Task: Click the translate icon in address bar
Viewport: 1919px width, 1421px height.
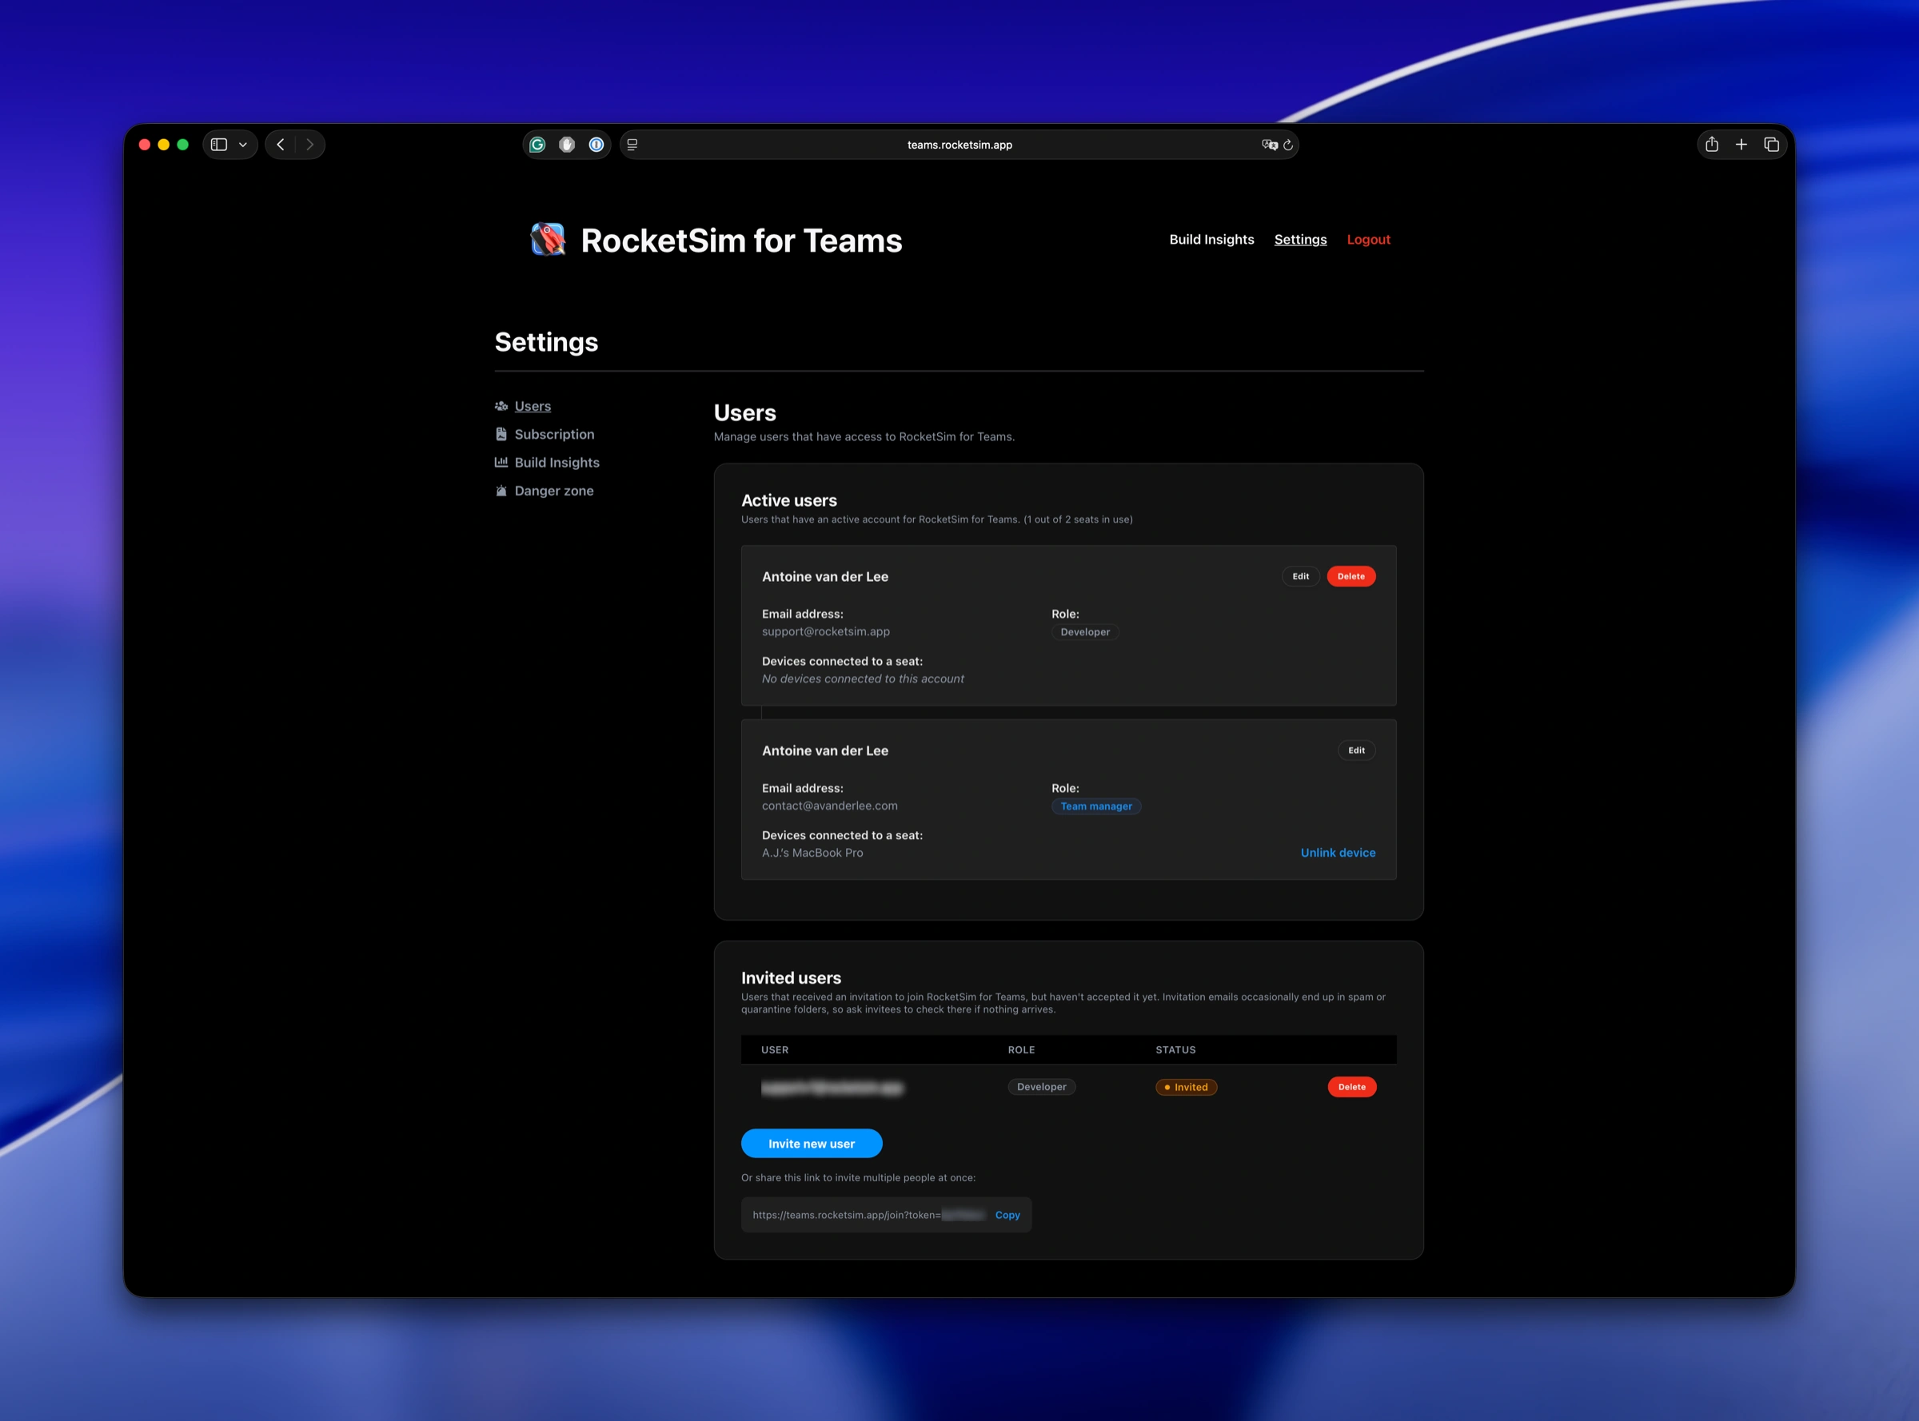Action: pyautogui.click(x=1269, y=145)
